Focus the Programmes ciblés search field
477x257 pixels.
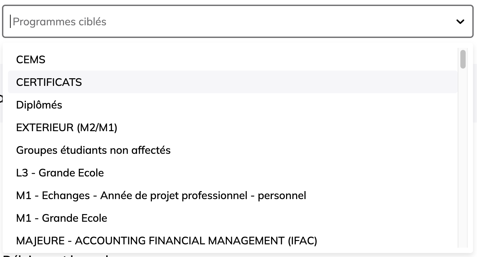238,21
